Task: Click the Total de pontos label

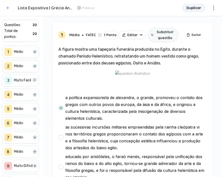Action: pyautogui.click(x=11, y=34)
